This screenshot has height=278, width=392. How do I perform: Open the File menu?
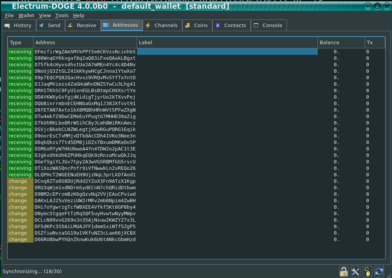pos(9,16)
